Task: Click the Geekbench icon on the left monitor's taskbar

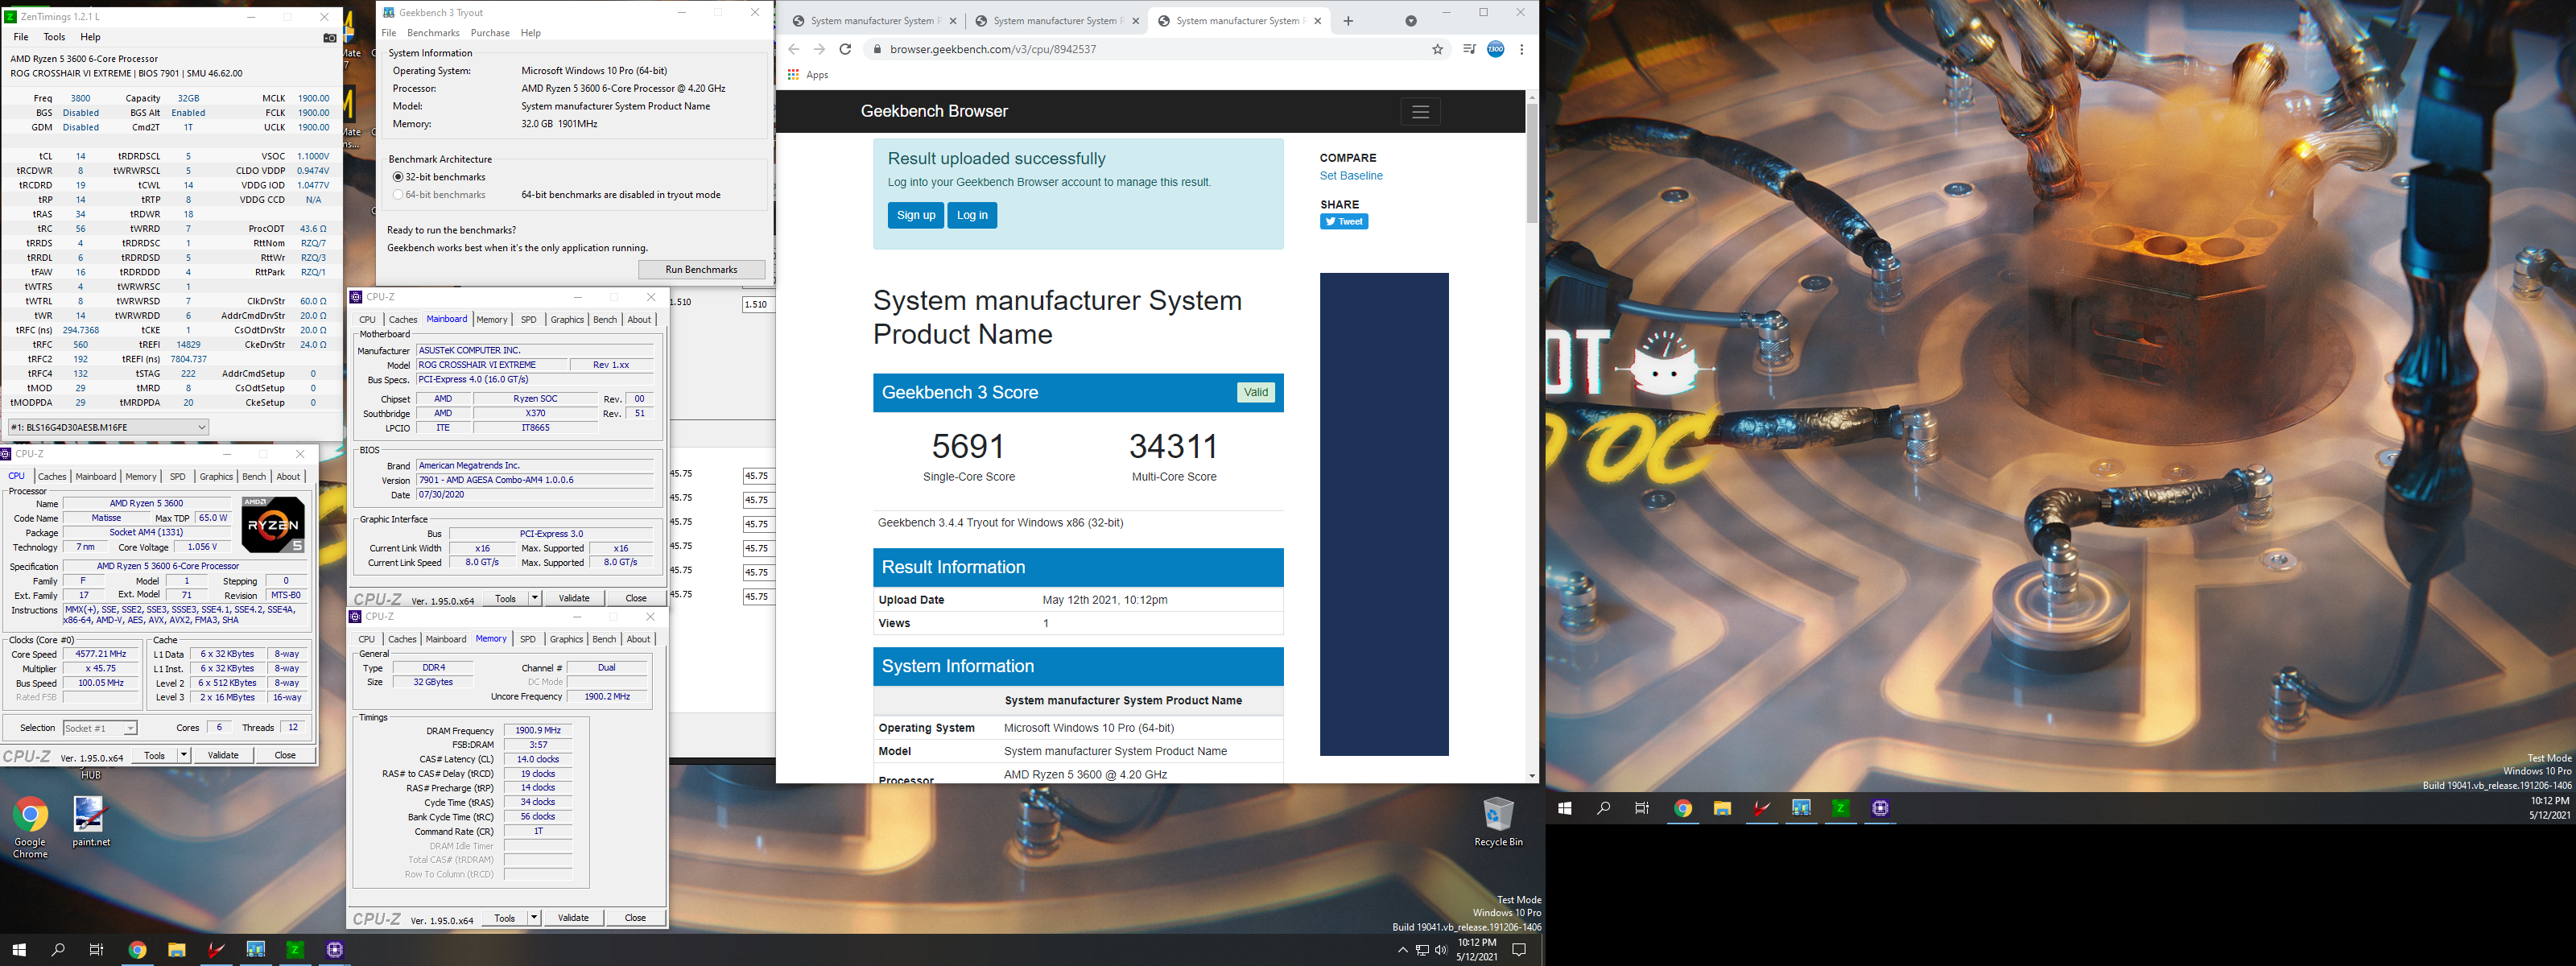Action: click(x=256, y=950)
